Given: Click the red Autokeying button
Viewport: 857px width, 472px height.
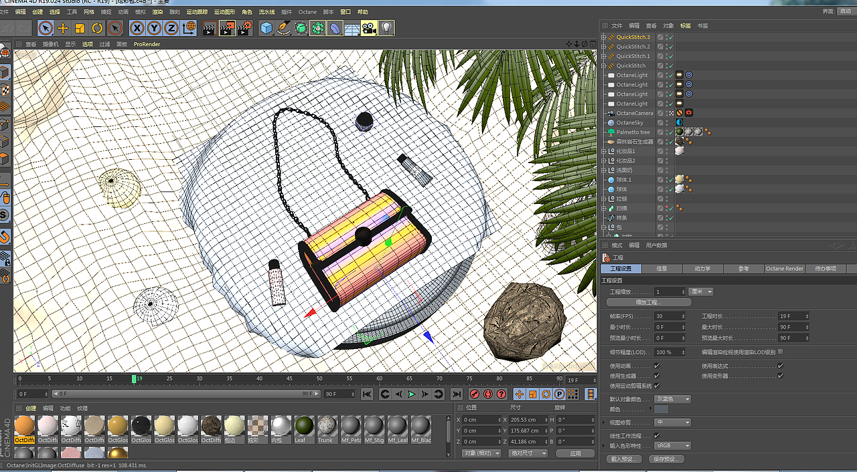Looking at the screenshot, I should pyautogui.click(x=488, y=394).
